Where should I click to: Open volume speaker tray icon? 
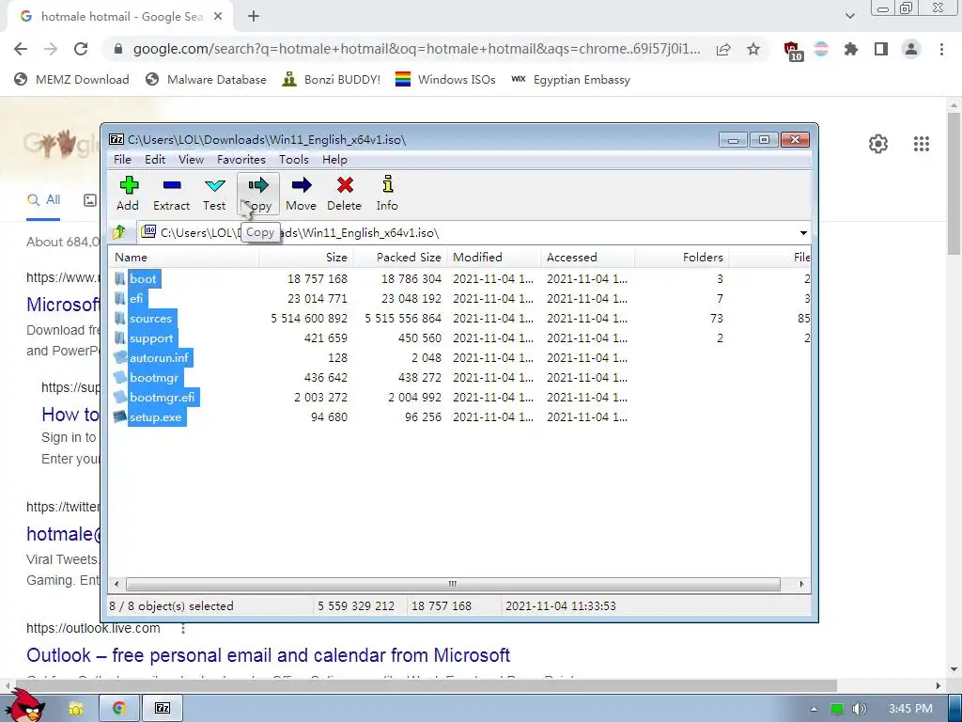(x=860, y=709)
